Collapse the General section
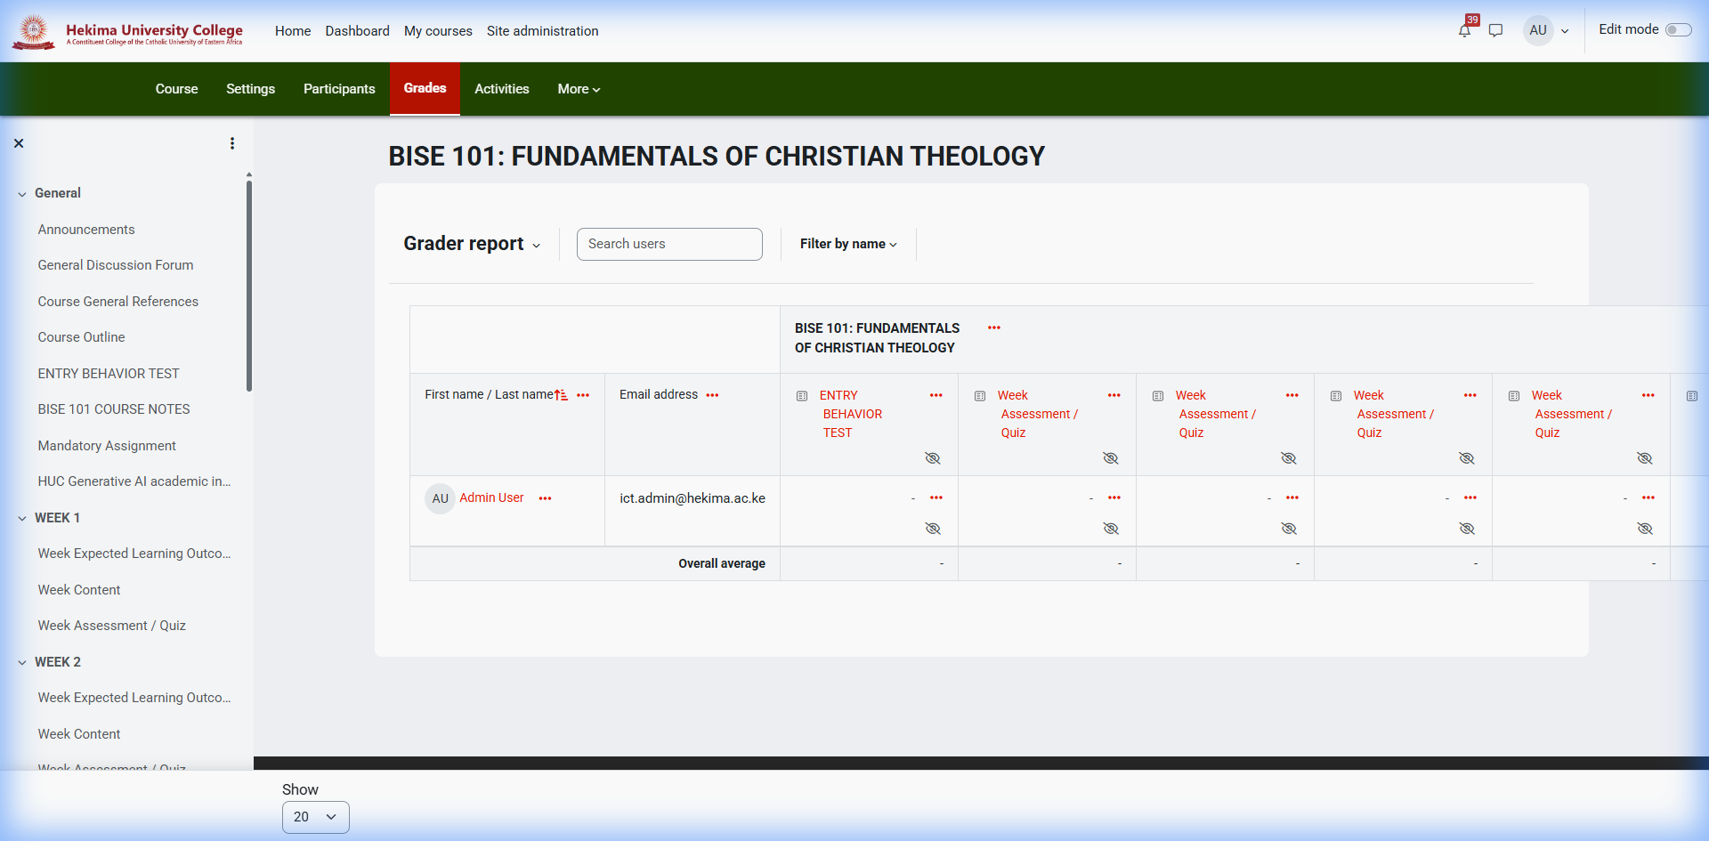Viewport: 1709px width, 841px height. (x=22, y=194)
